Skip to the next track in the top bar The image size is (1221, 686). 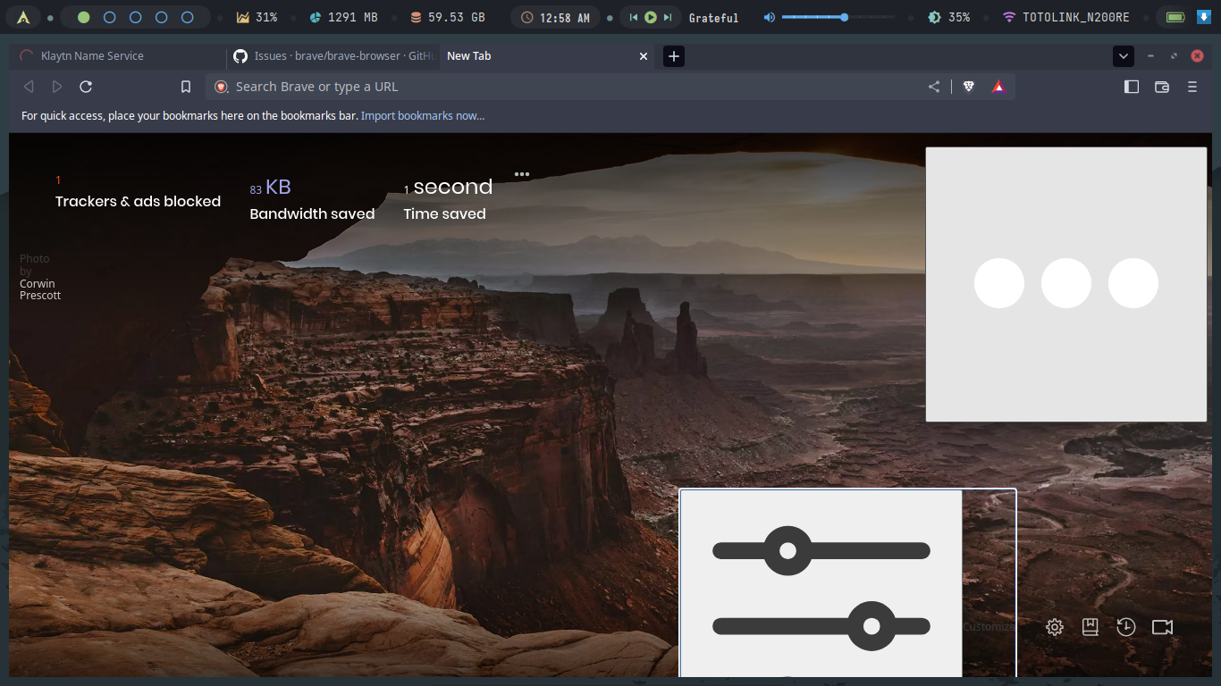[x=668, y=17]
